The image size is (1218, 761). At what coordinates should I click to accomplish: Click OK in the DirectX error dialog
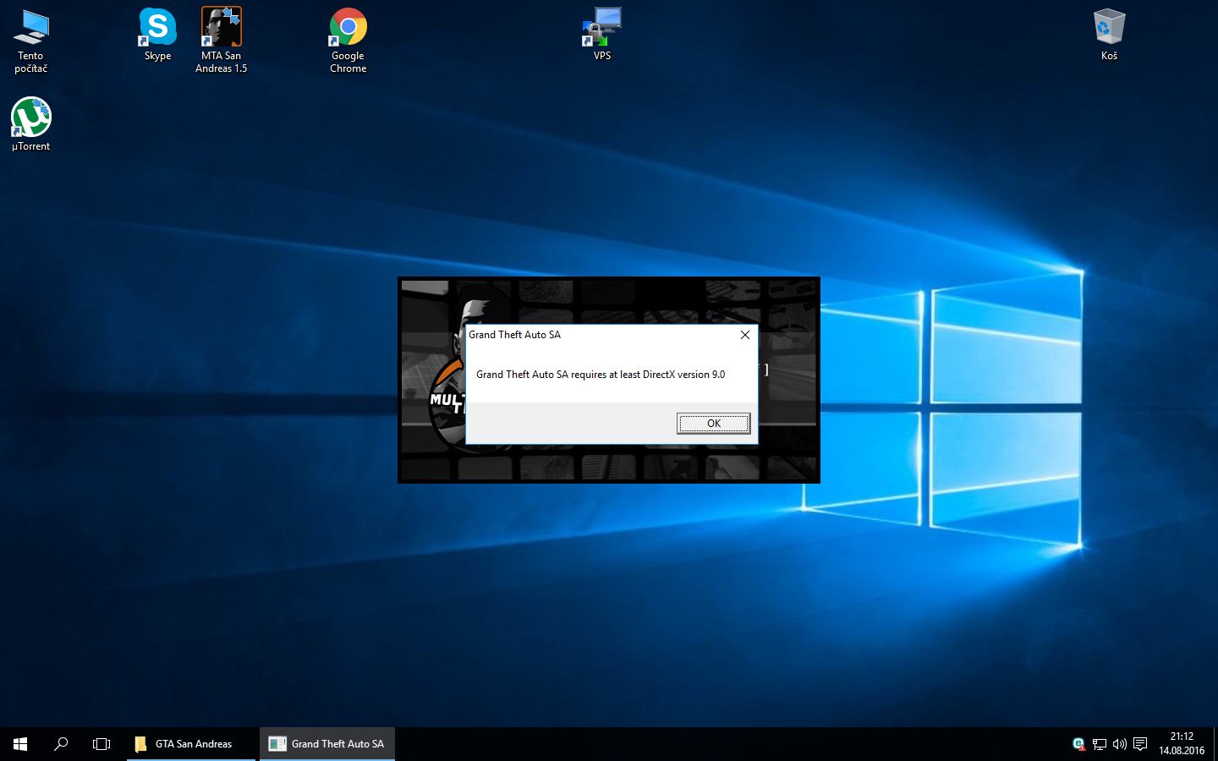coord(713,424)
